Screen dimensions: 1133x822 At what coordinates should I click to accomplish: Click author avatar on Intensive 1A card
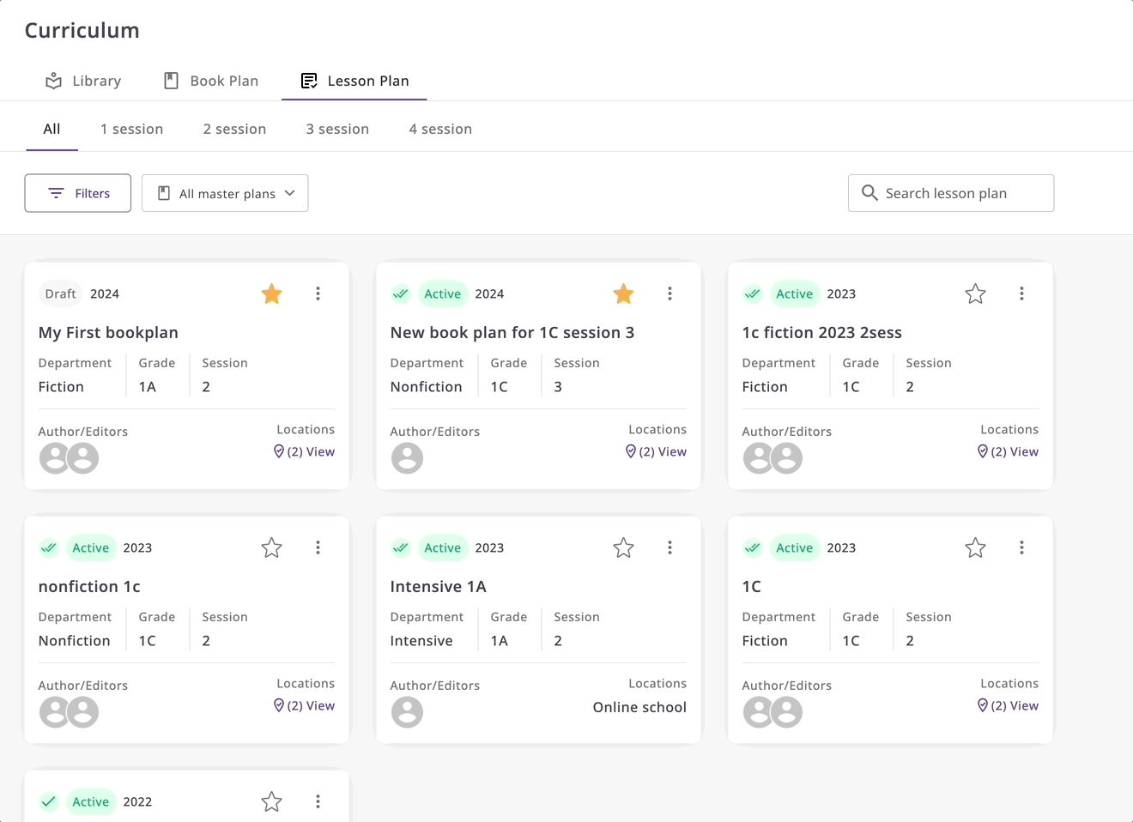[407, 712]
